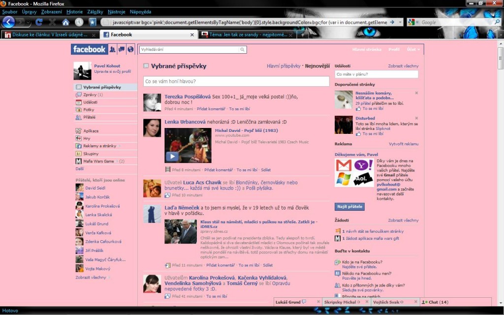Open Skupiny in the left sidebar
Image resolution: width=504 pixels, height=315 pixels.
pos(91,154)
